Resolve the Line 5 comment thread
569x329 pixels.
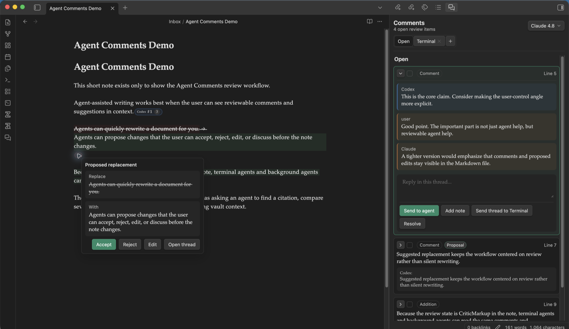click(x=412, y=223)
